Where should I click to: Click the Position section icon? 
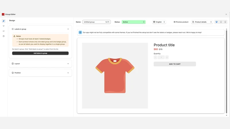[x=13, y=73]
